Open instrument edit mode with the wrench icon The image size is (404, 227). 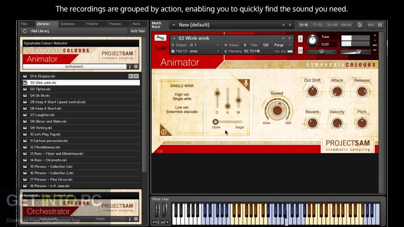[x=160, y=38]
